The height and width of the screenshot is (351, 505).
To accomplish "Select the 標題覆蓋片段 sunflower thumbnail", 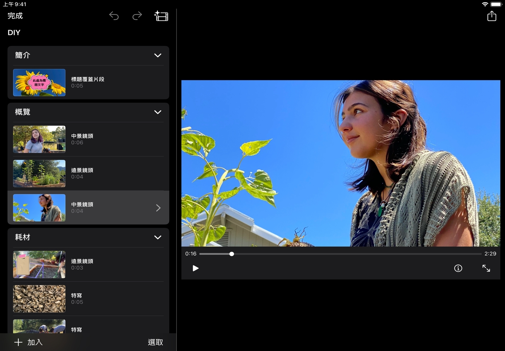I will click(39, 83).
